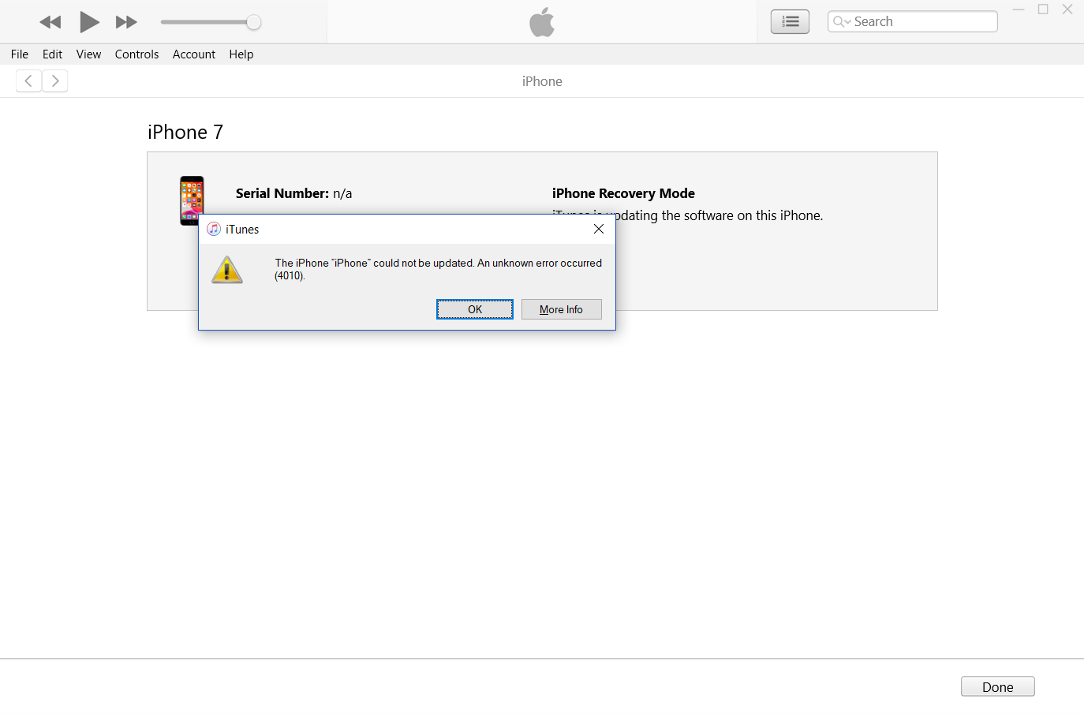Click the 'iPhone 7' device title
1084x714 pixels.
tap(185, 132)
